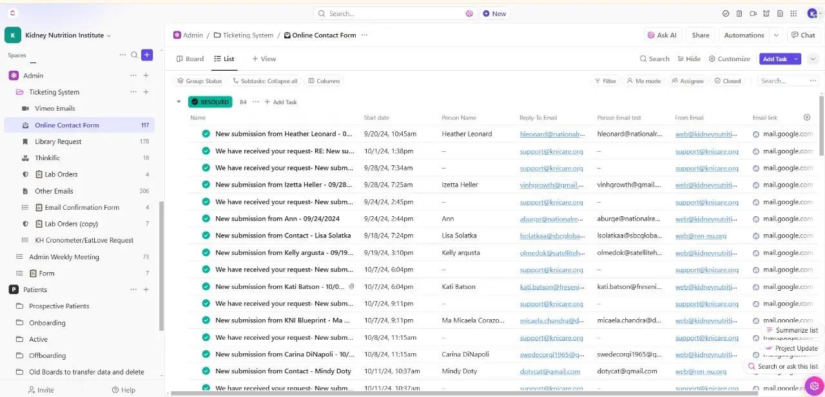Image resolution: width=825 pixels, height=397 pixels.
Task: Open the Assignee filter
Action: point(687,81)
